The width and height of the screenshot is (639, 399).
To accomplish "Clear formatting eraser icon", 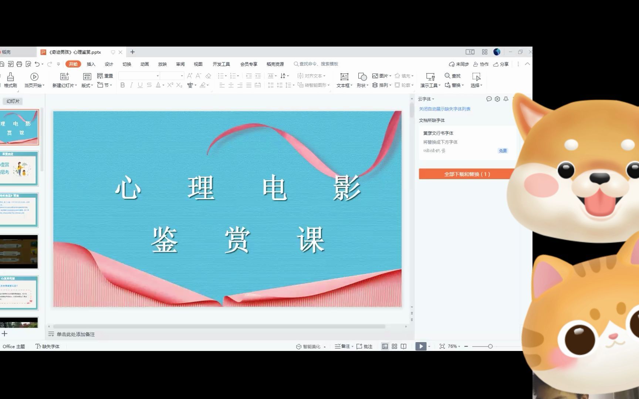I will tap(208, 76).
